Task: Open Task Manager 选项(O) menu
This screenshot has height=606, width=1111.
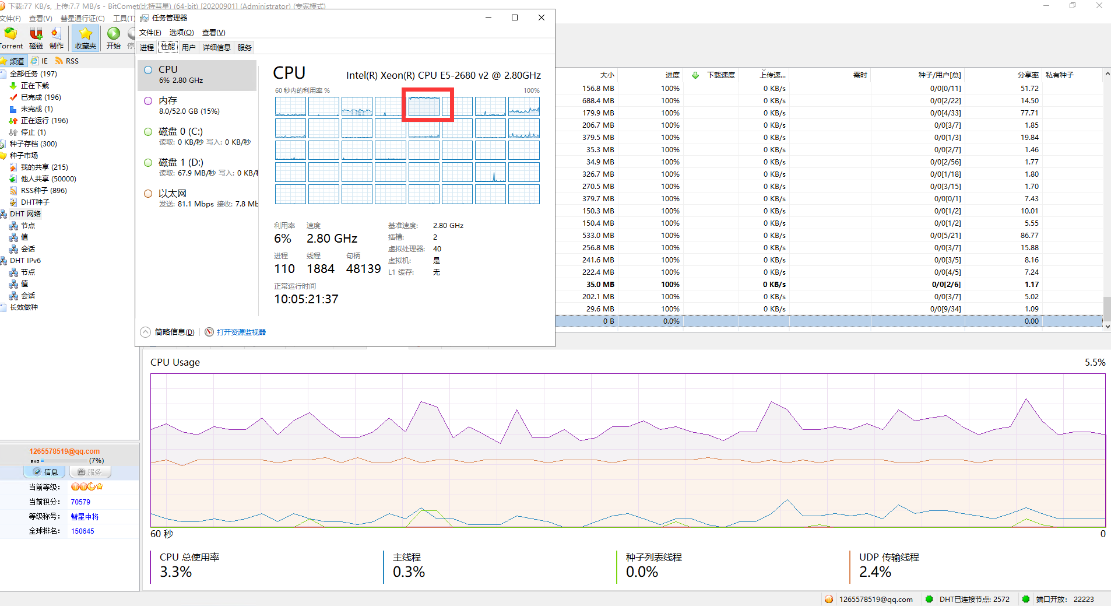Action: 181,33
